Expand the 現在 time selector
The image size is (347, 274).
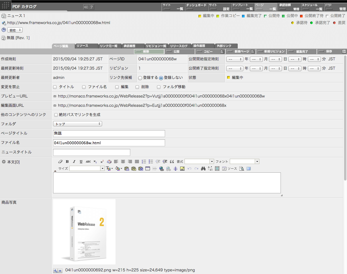coord(15,30)
